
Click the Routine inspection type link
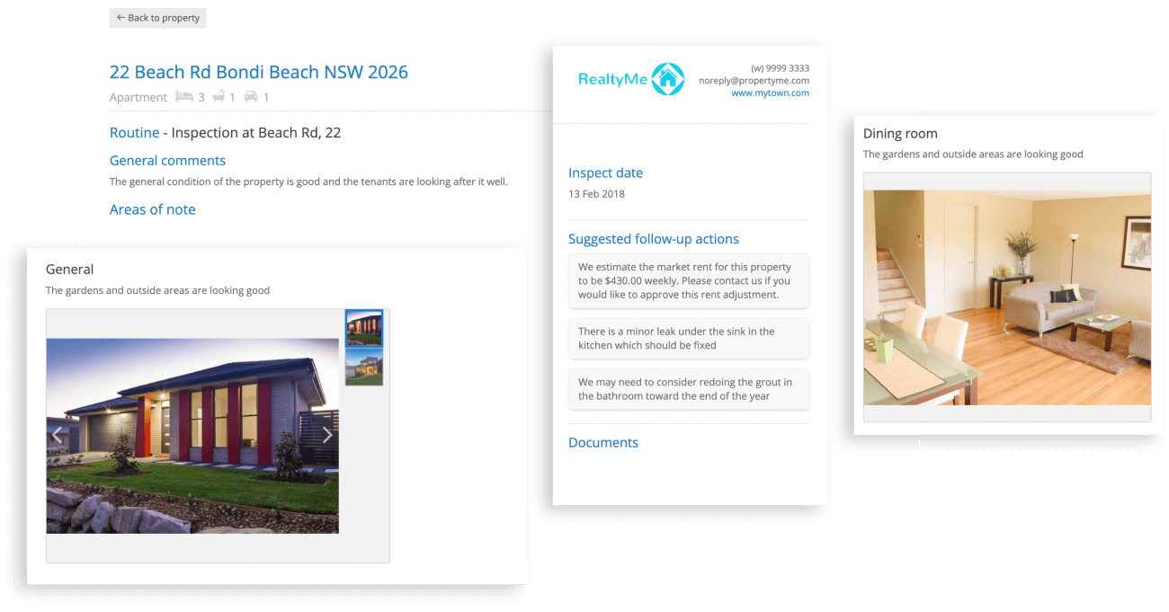click(x=134, y=133)
